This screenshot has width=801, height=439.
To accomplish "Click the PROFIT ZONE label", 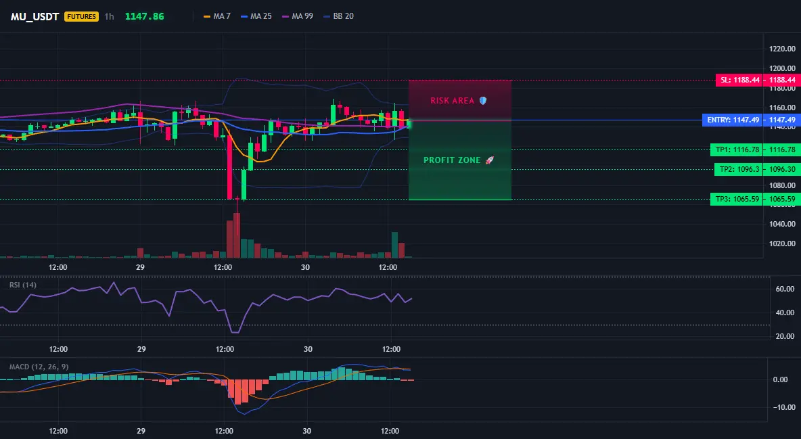I will tap(452, 160).
